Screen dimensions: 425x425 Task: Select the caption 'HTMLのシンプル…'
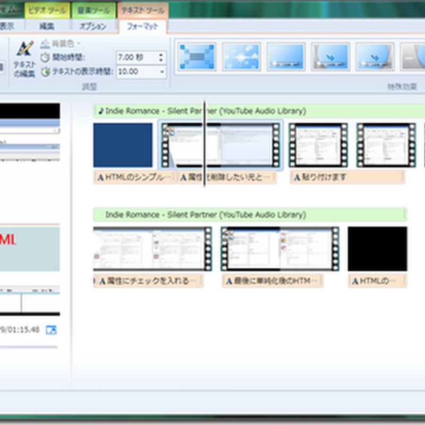tap(134, 177)
